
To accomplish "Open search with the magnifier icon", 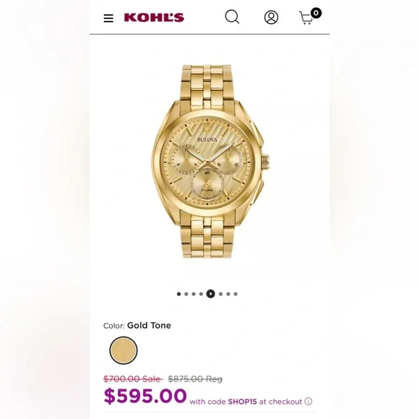I will pyautogui.click(x=232, y=17).
